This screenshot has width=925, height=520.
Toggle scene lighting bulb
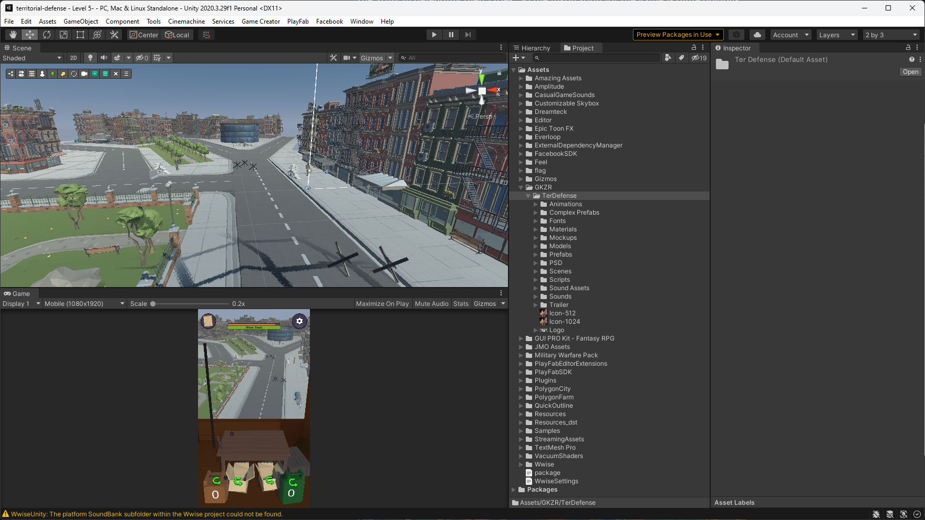90,58
